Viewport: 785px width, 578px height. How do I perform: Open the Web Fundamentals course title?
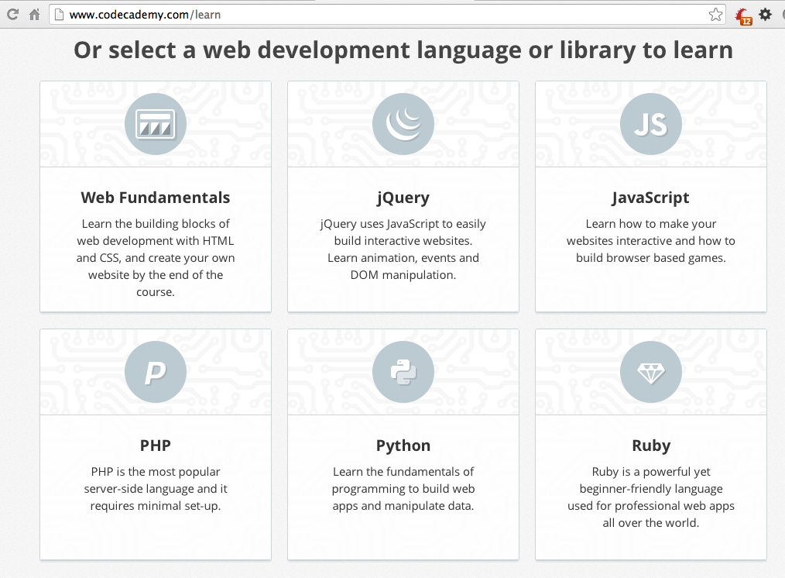[155, 198]
